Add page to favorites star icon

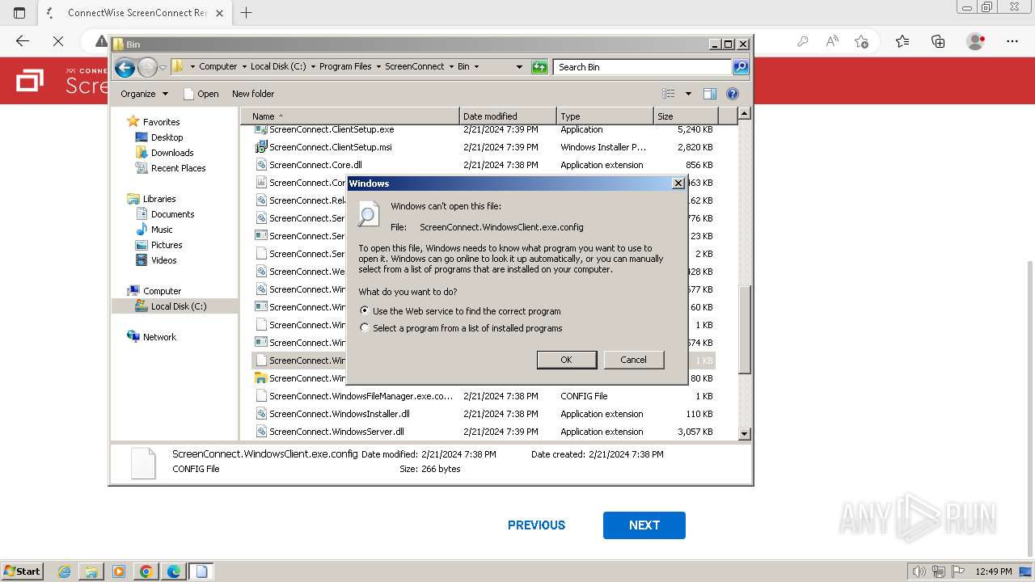pos(861,41)
